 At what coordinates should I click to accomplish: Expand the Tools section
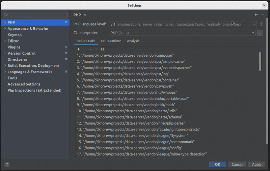(x=5, y=78)
